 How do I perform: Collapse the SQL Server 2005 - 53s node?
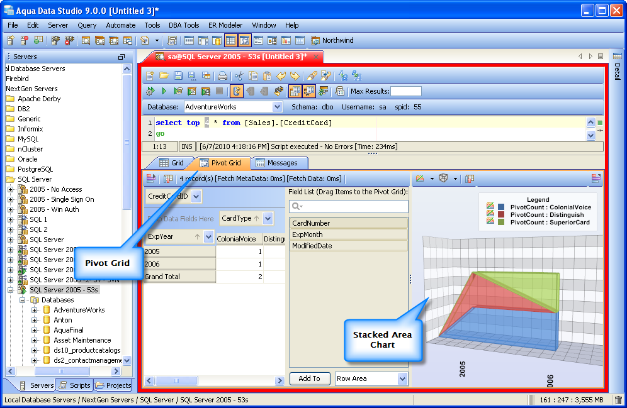coord(11,290)
